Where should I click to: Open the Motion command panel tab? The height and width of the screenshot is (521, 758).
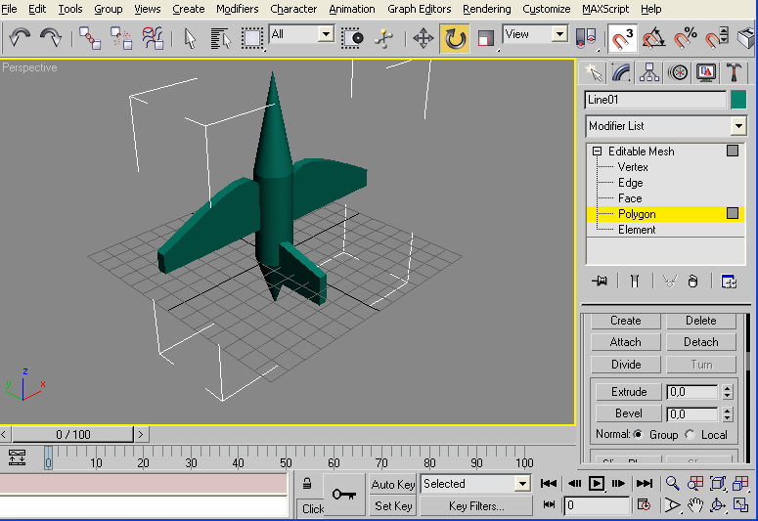[678, 73]
